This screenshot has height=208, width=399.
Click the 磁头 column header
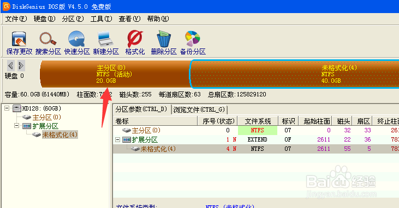tap(343, 121)
